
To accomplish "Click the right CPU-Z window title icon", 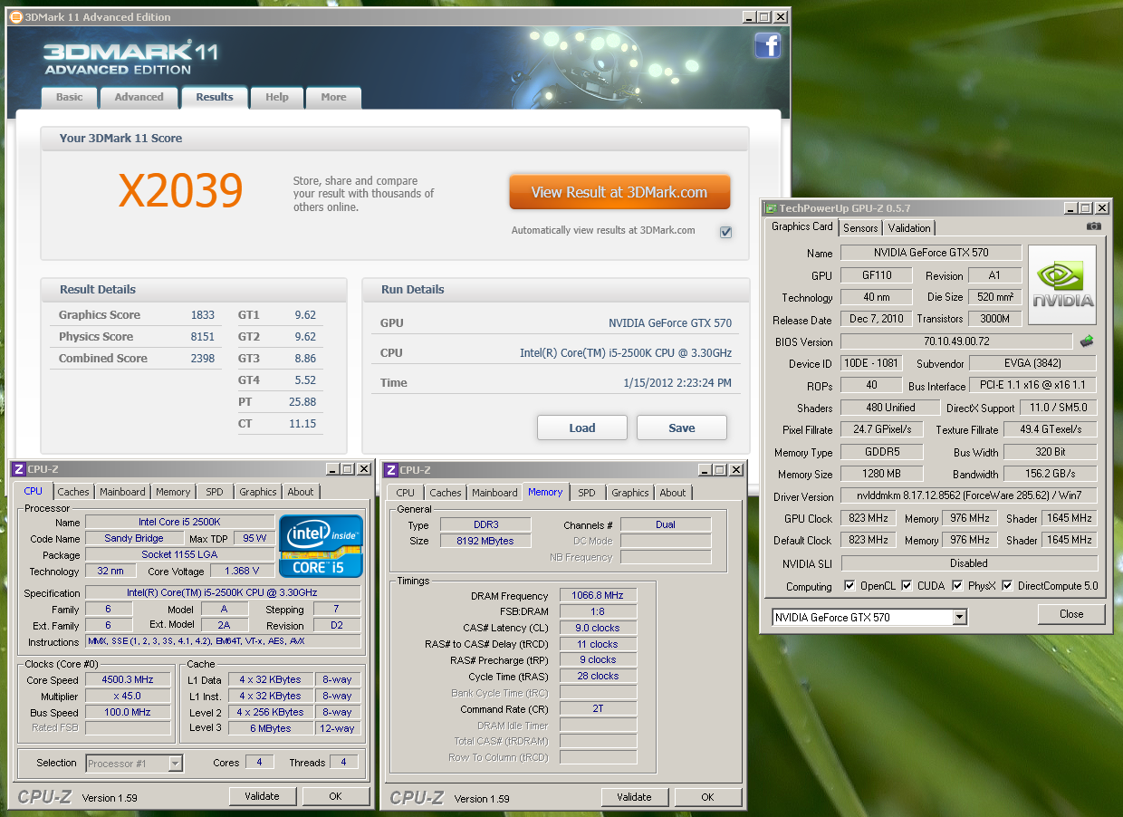I will pyautogui.click(x=390, y=469).
